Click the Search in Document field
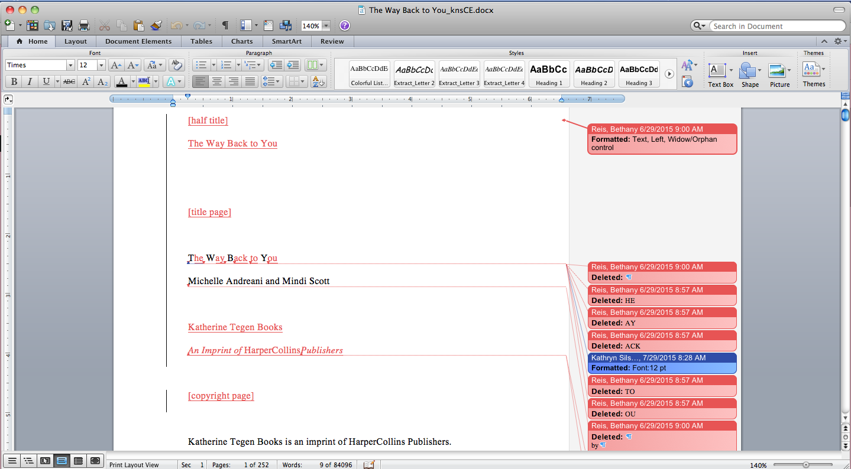This screenshot has width=851, height=469. pos(775,26)
